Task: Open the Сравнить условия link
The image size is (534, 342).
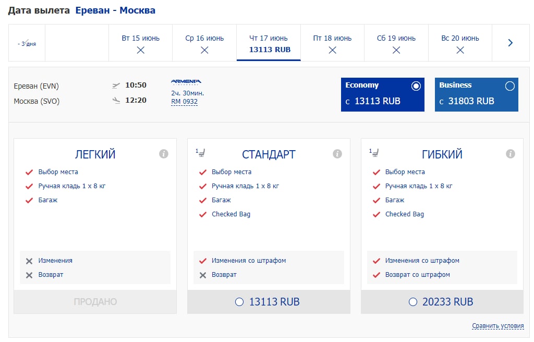Action: click(x=497, y=326)
